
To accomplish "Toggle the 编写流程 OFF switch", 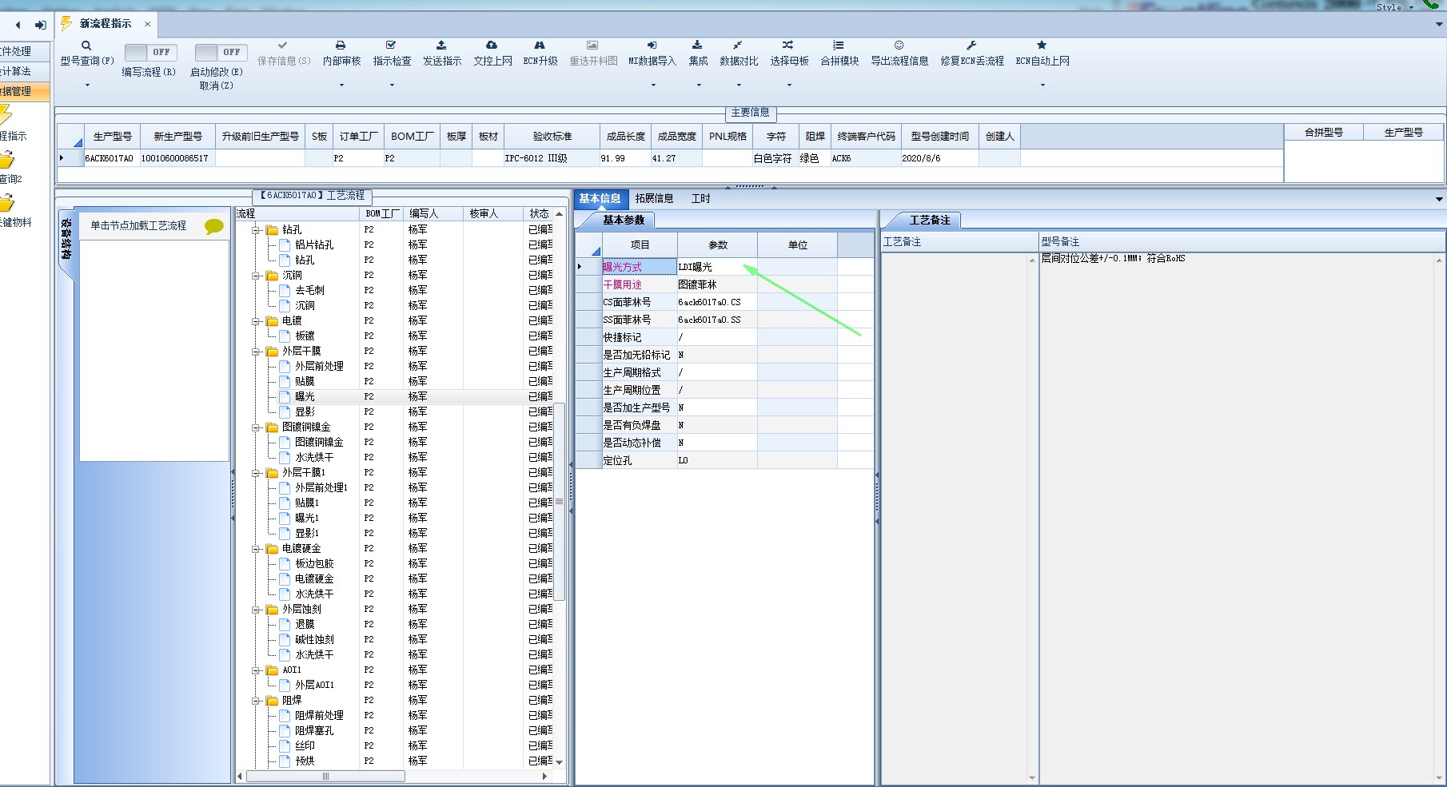I will tap(150, 53).
